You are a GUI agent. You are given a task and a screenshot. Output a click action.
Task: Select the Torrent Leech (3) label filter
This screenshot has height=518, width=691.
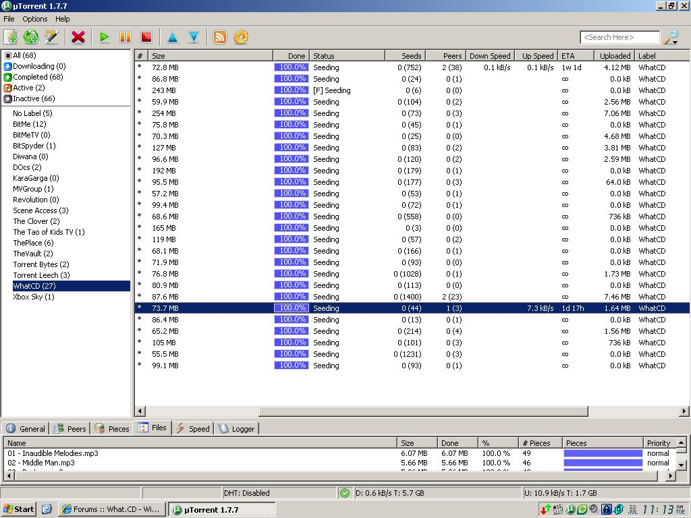point(41,275)
